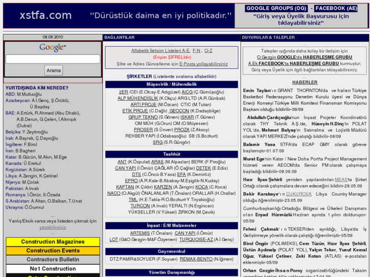This screenshot has width=370, height=277.
Task: Open ARTI PROJE link
Action: 144,105
